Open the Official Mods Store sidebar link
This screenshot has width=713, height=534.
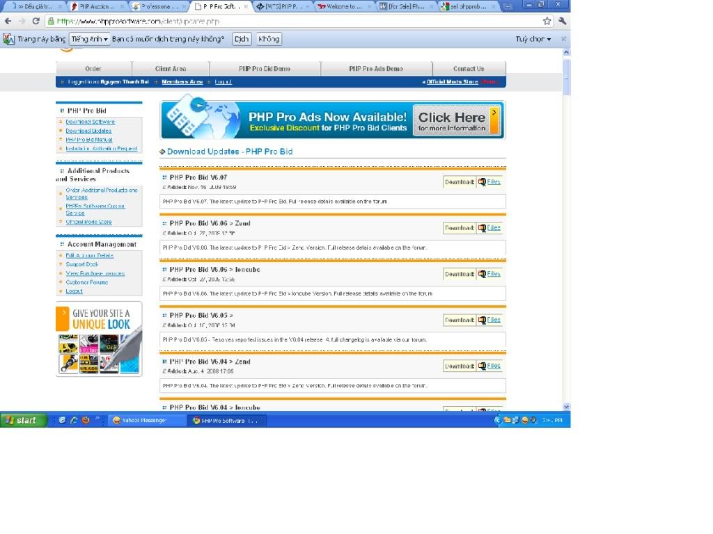[88, 222]
